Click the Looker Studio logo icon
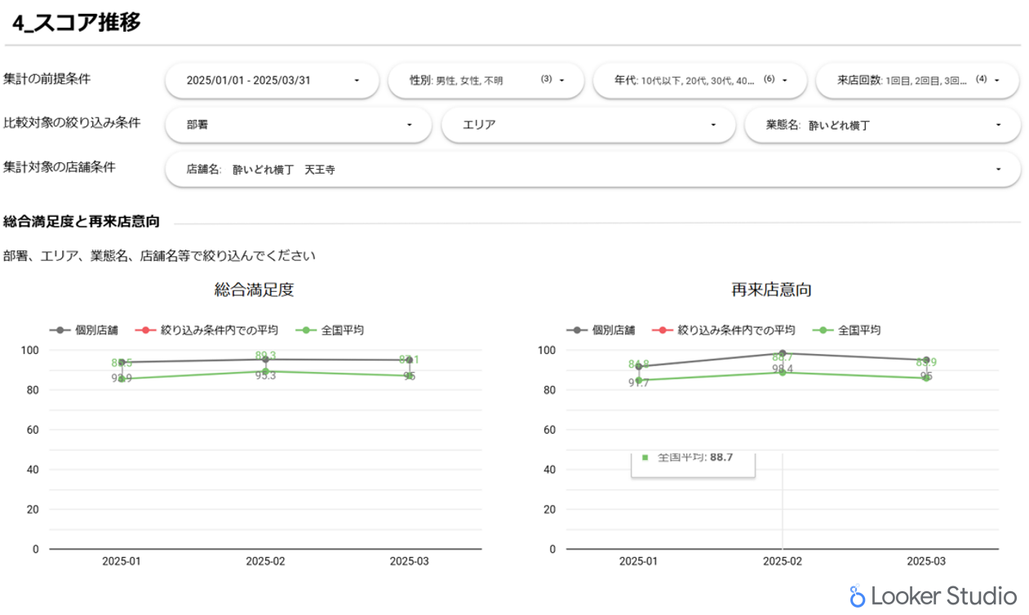Screen dimensions: 1029x615 click(x=857, y=596)
